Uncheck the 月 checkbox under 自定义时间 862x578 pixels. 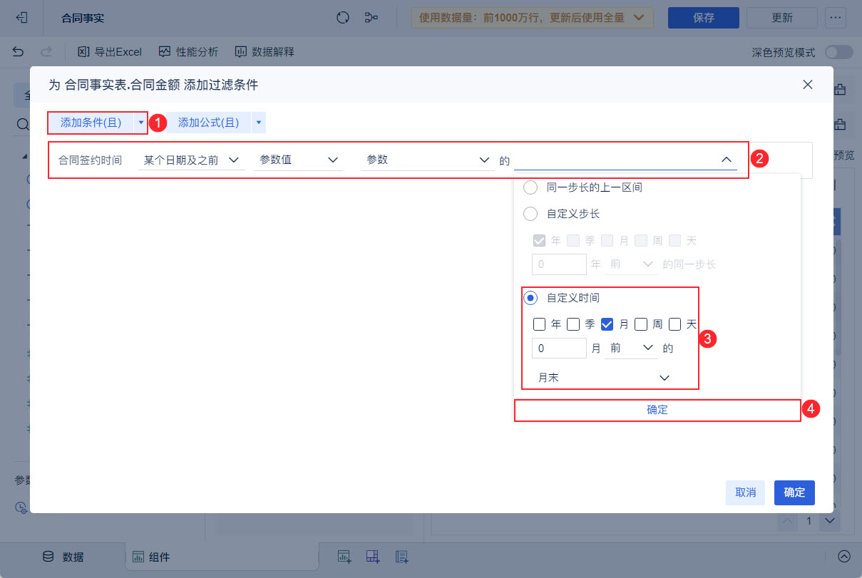pos(607,324)
